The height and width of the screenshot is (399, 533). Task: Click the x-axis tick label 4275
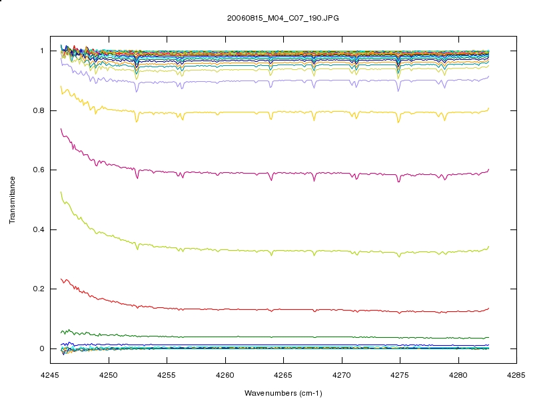[x=400, y=375]
